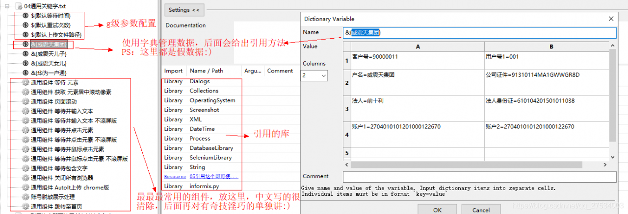Click the gear icon for 通用组件 等待 元素
The height and width of the screenshot is (214, 628).
click(25, 82)
